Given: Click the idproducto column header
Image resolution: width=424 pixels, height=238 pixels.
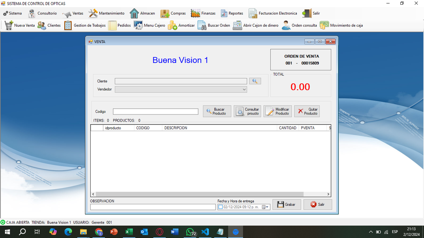Looking at the screenshot, I should pos(119,128).
